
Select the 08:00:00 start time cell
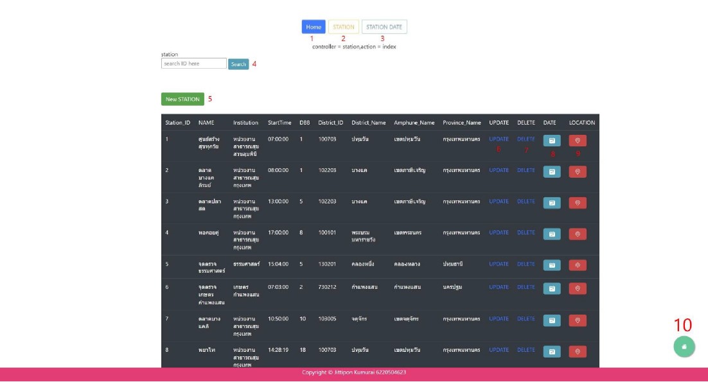[278, 171]
